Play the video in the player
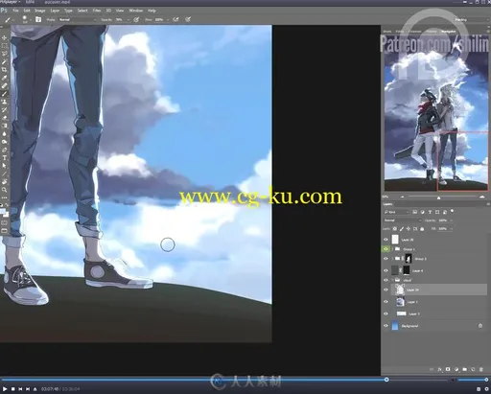 [5, 389]
